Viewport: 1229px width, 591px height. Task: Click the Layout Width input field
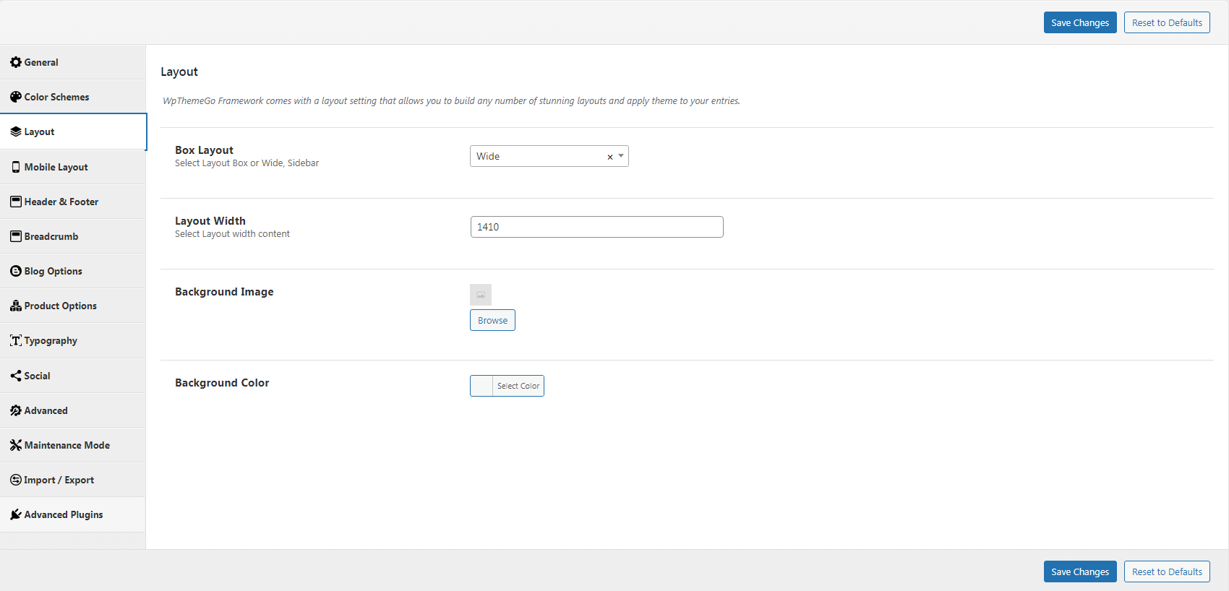tap(596, 227)
